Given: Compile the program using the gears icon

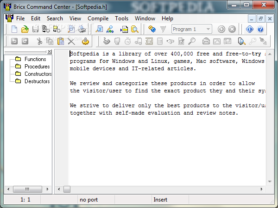Looking at the screenshot, I should pyautogui.click(x=152, y=29).
